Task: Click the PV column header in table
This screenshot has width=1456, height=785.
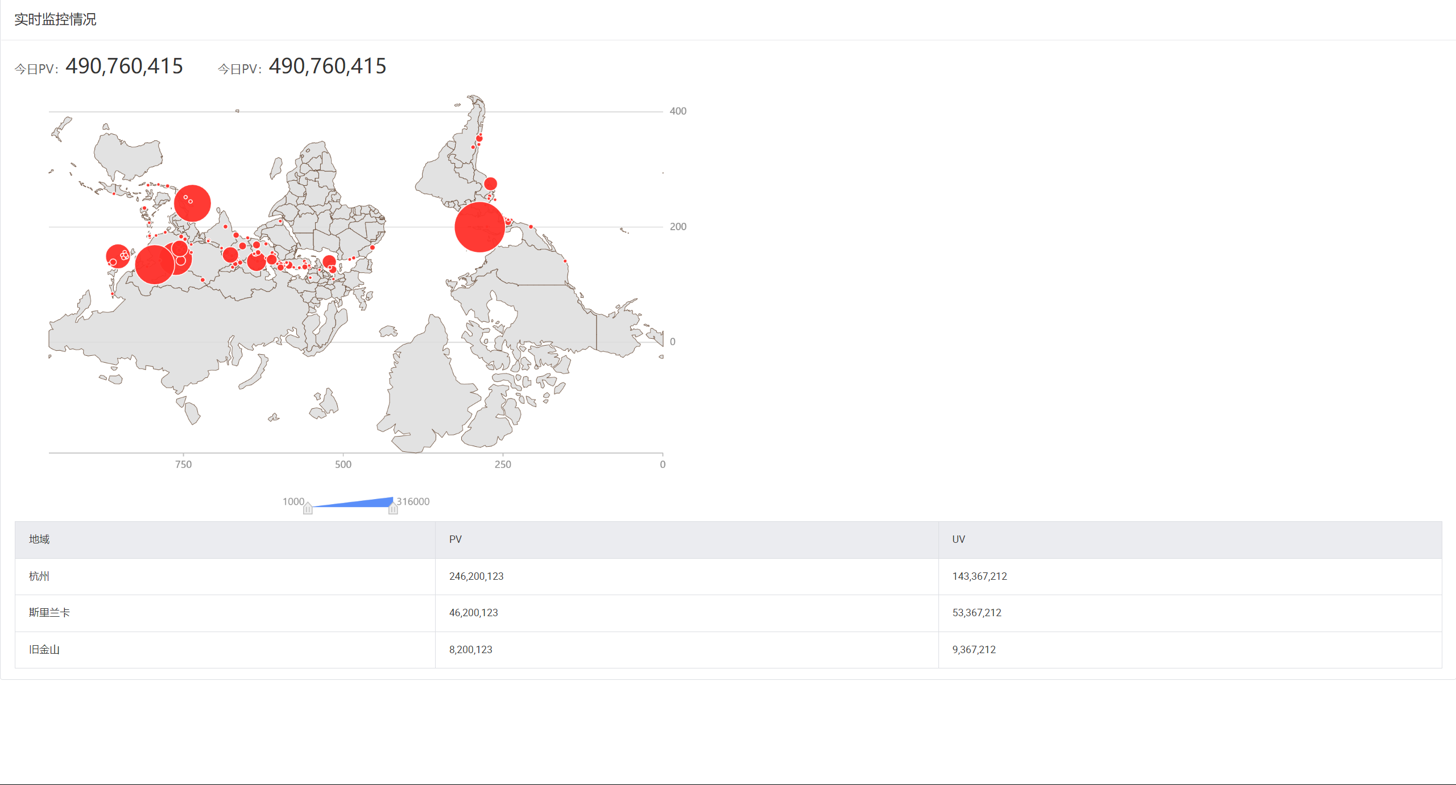Action: coord(456,539)
